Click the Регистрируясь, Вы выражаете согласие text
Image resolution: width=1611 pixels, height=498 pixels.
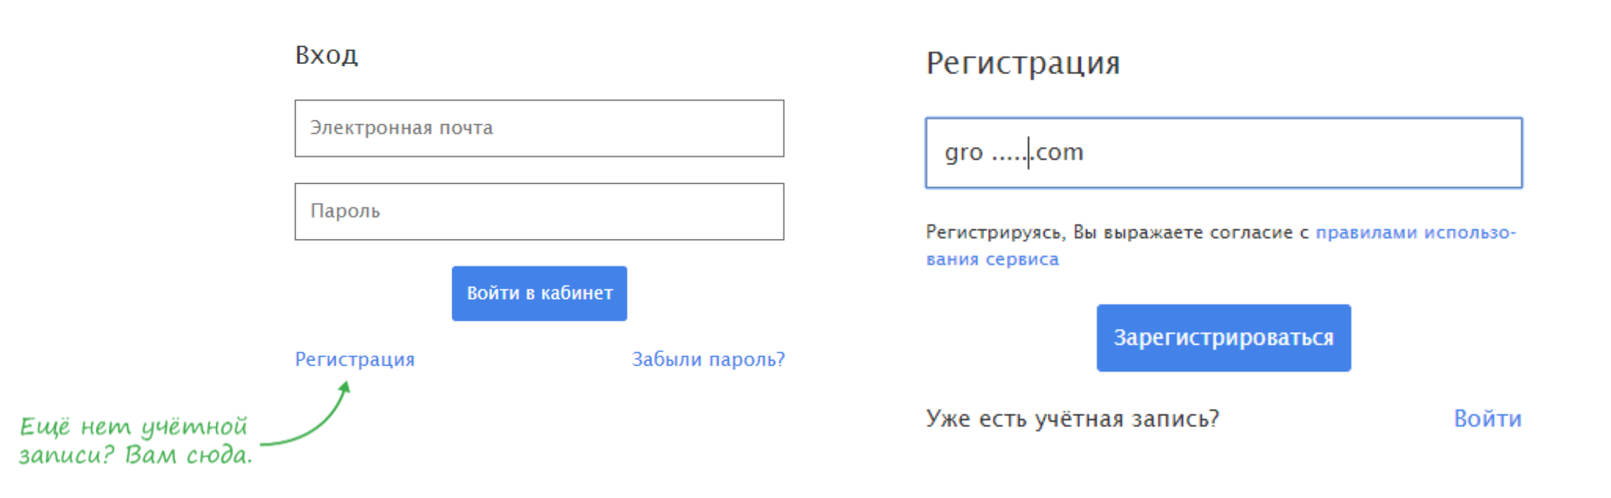click(1117, 233)
